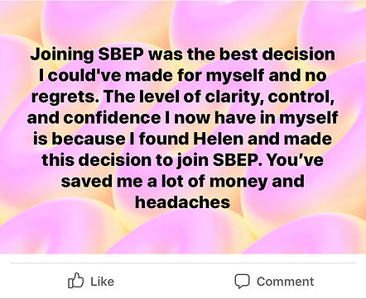Select the Like text label
The image size is (366, 299).
[102, 282]
